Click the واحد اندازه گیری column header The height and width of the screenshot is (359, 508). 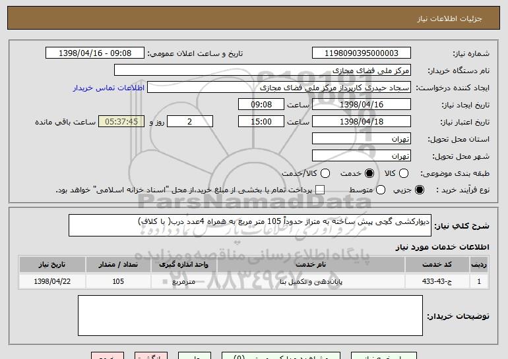pyautogui.click(x=183, y=265)
